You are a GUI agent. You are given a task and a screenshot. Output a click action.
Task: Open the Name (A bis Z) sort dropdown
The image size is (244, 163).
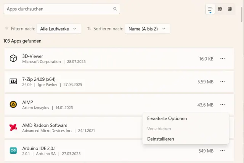[147, 29]
